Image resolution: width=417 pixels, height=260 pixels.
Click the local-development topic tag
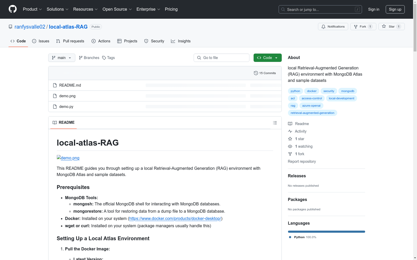pyautogui.click(x=341, y=98)
